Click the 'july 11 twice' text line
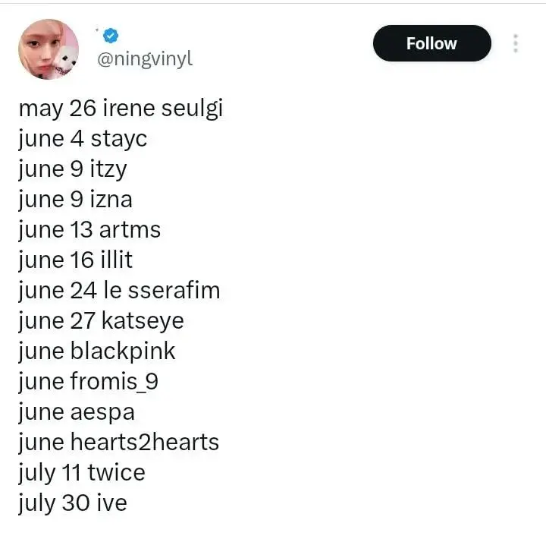The image size is (546, 539). tap(81, 472)
